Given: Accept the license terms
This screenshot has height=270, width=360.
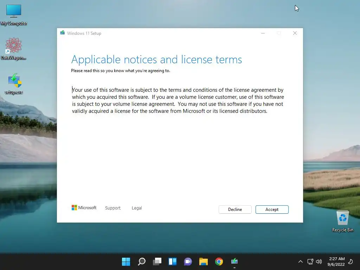Looking at the screenshot, I should click(272, 210).
